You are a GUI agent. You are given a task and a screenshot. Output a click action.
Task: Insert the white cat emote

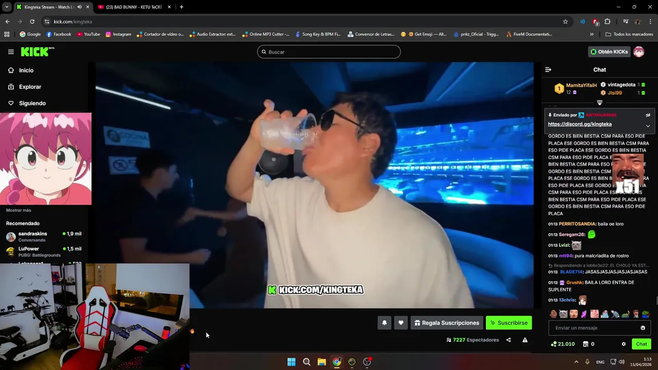pos(563,313)
